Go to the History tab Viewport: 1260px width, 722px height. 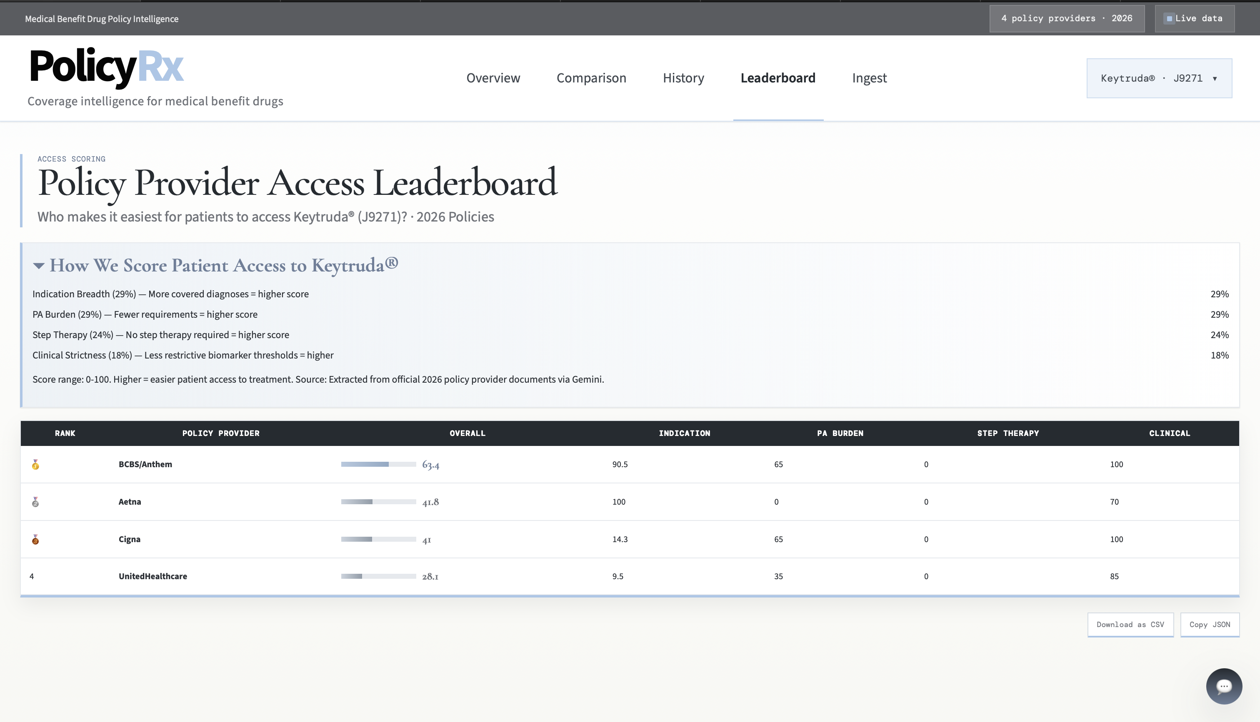pos(683,78)
